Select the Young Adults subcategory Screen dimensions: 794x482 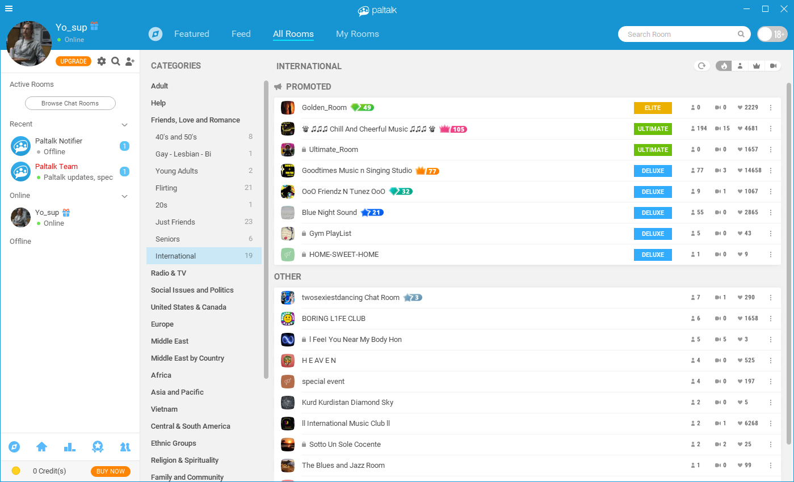click(x=204, y=171)
